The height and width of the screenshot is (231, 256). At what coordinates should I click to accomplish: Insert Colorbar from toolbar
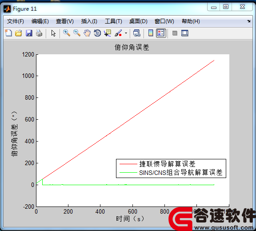pyautogui.click(x=151, y=33)
